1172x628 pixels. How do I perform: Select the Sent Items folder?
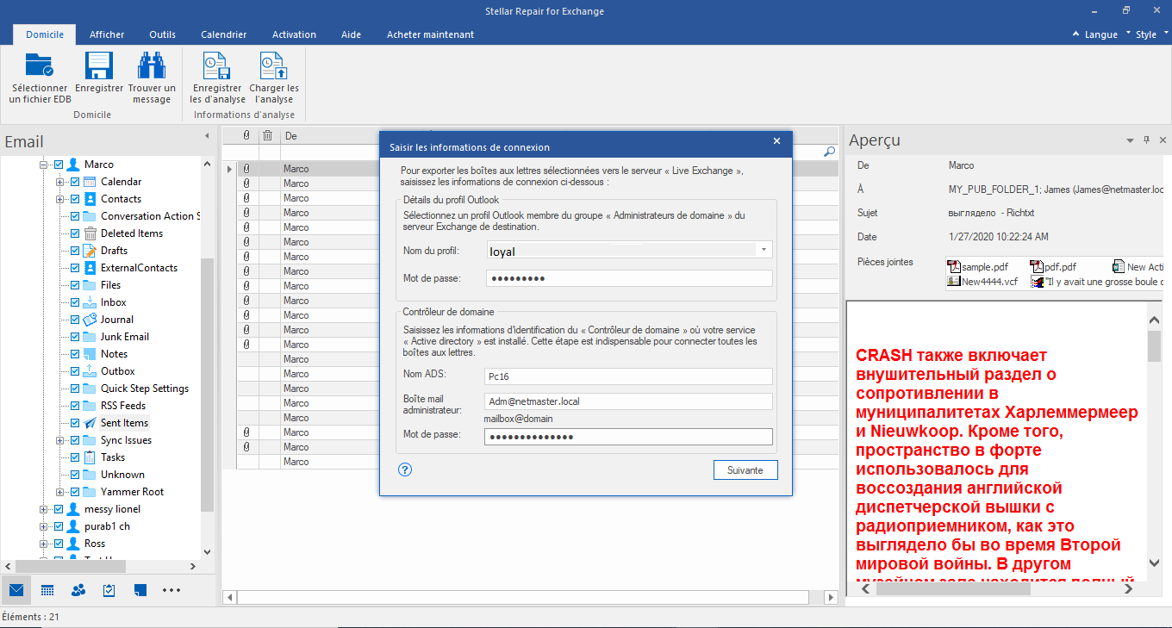tap(124, 423)
